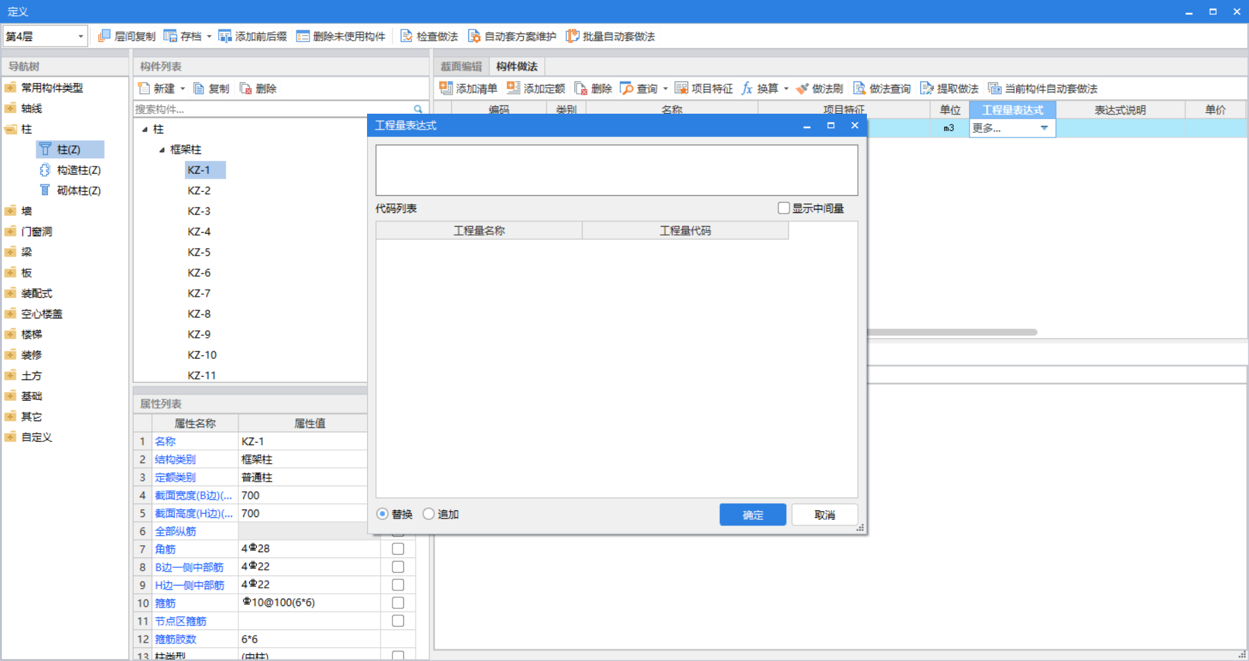The height and width of the screenshot is (661, 1249).
Task: Select the 追加 radio button
Action: coord(429,514)
